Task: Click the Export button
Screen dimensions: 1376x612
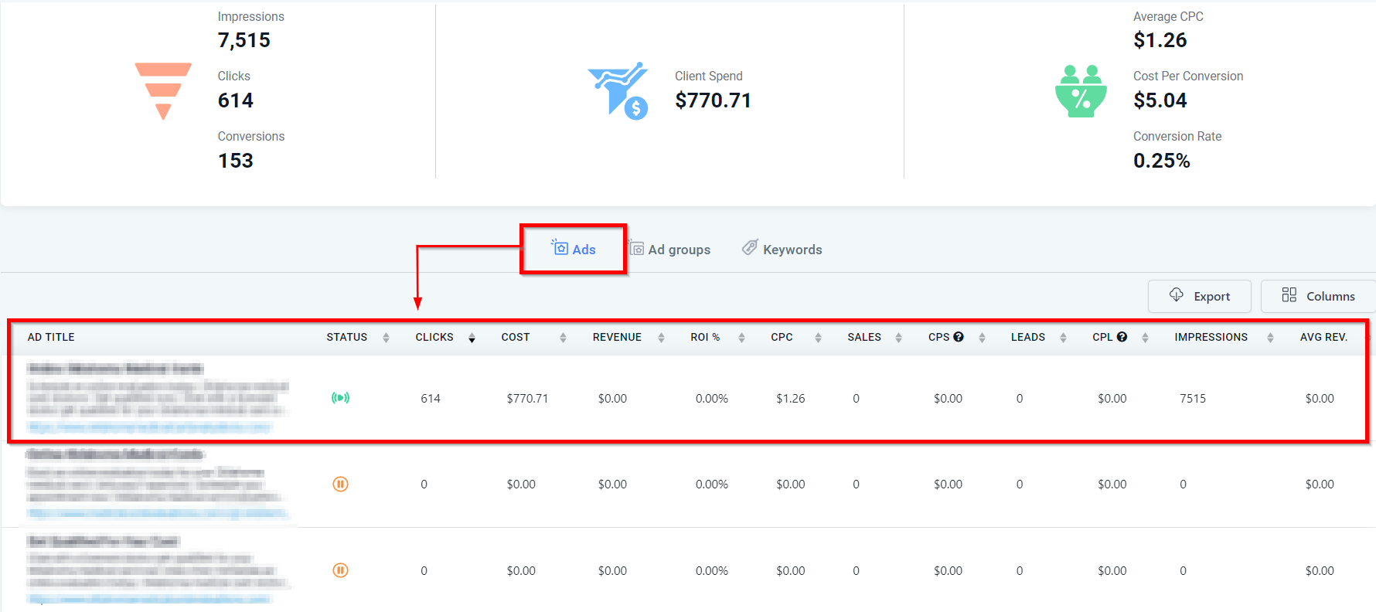Action: click(x=1199, y=296)
